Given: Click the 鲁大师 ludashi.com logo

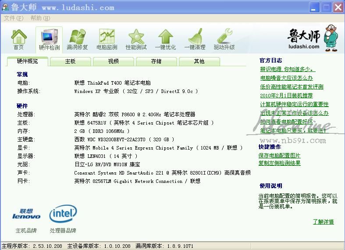Looking at the screenshot, I should point(313,38).
